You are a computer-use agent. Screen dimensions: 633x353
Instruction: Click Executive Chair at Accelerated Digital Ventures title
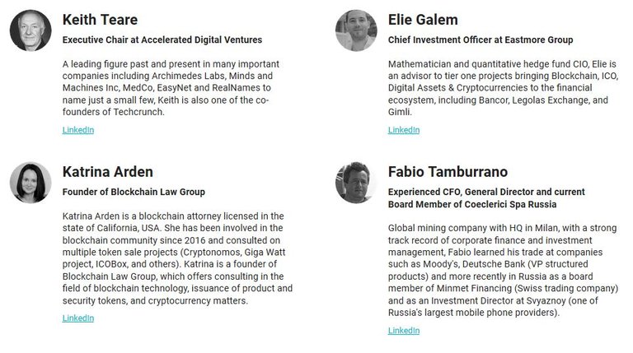[162, 39]
